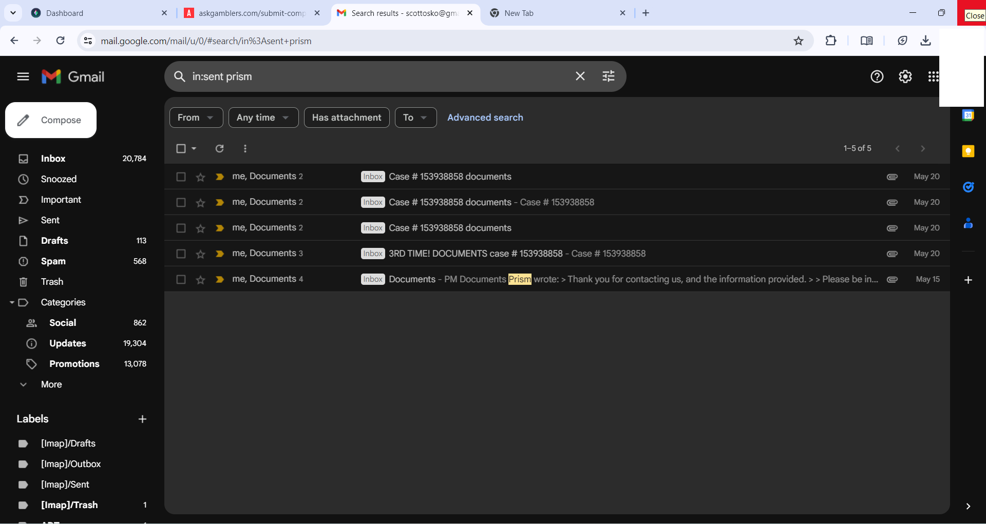The image size is (986, 524).
Task: Open Google Contacts side panel
Action: pyautogui.click(x=968, y=223)
